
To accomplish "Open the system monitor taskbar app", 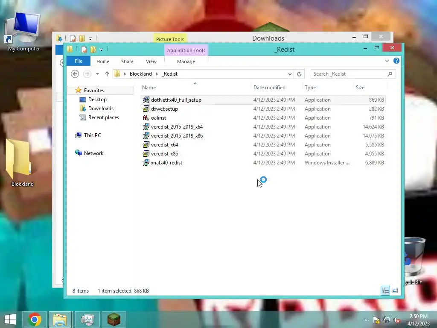I will pos(87,319).
